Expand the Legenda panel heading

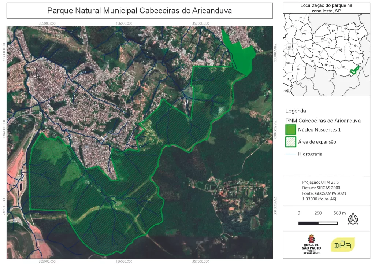[x=296, y=110]
